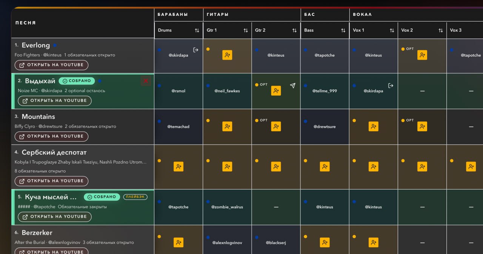Open Сербский деспотат on YouTube
This screenshot has height=254, width=483.
click(51, 181)
